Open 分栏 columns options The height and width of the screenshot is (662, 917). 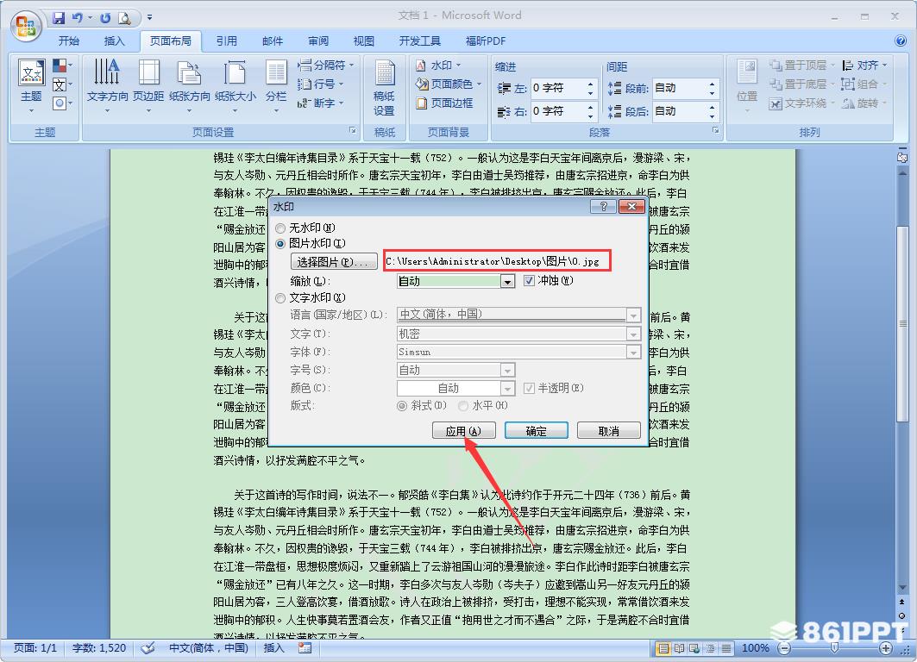276,86
